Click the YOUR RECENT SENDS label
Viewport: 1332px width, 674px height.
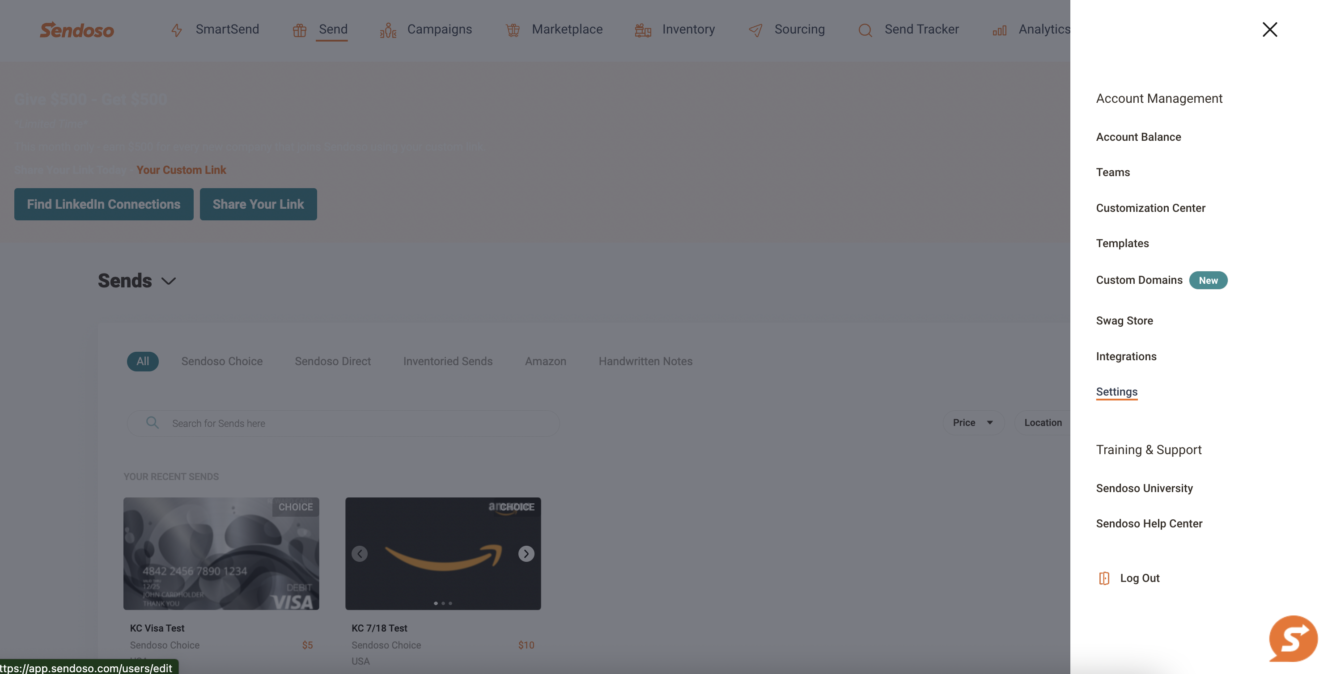click(x=170, y=476)
